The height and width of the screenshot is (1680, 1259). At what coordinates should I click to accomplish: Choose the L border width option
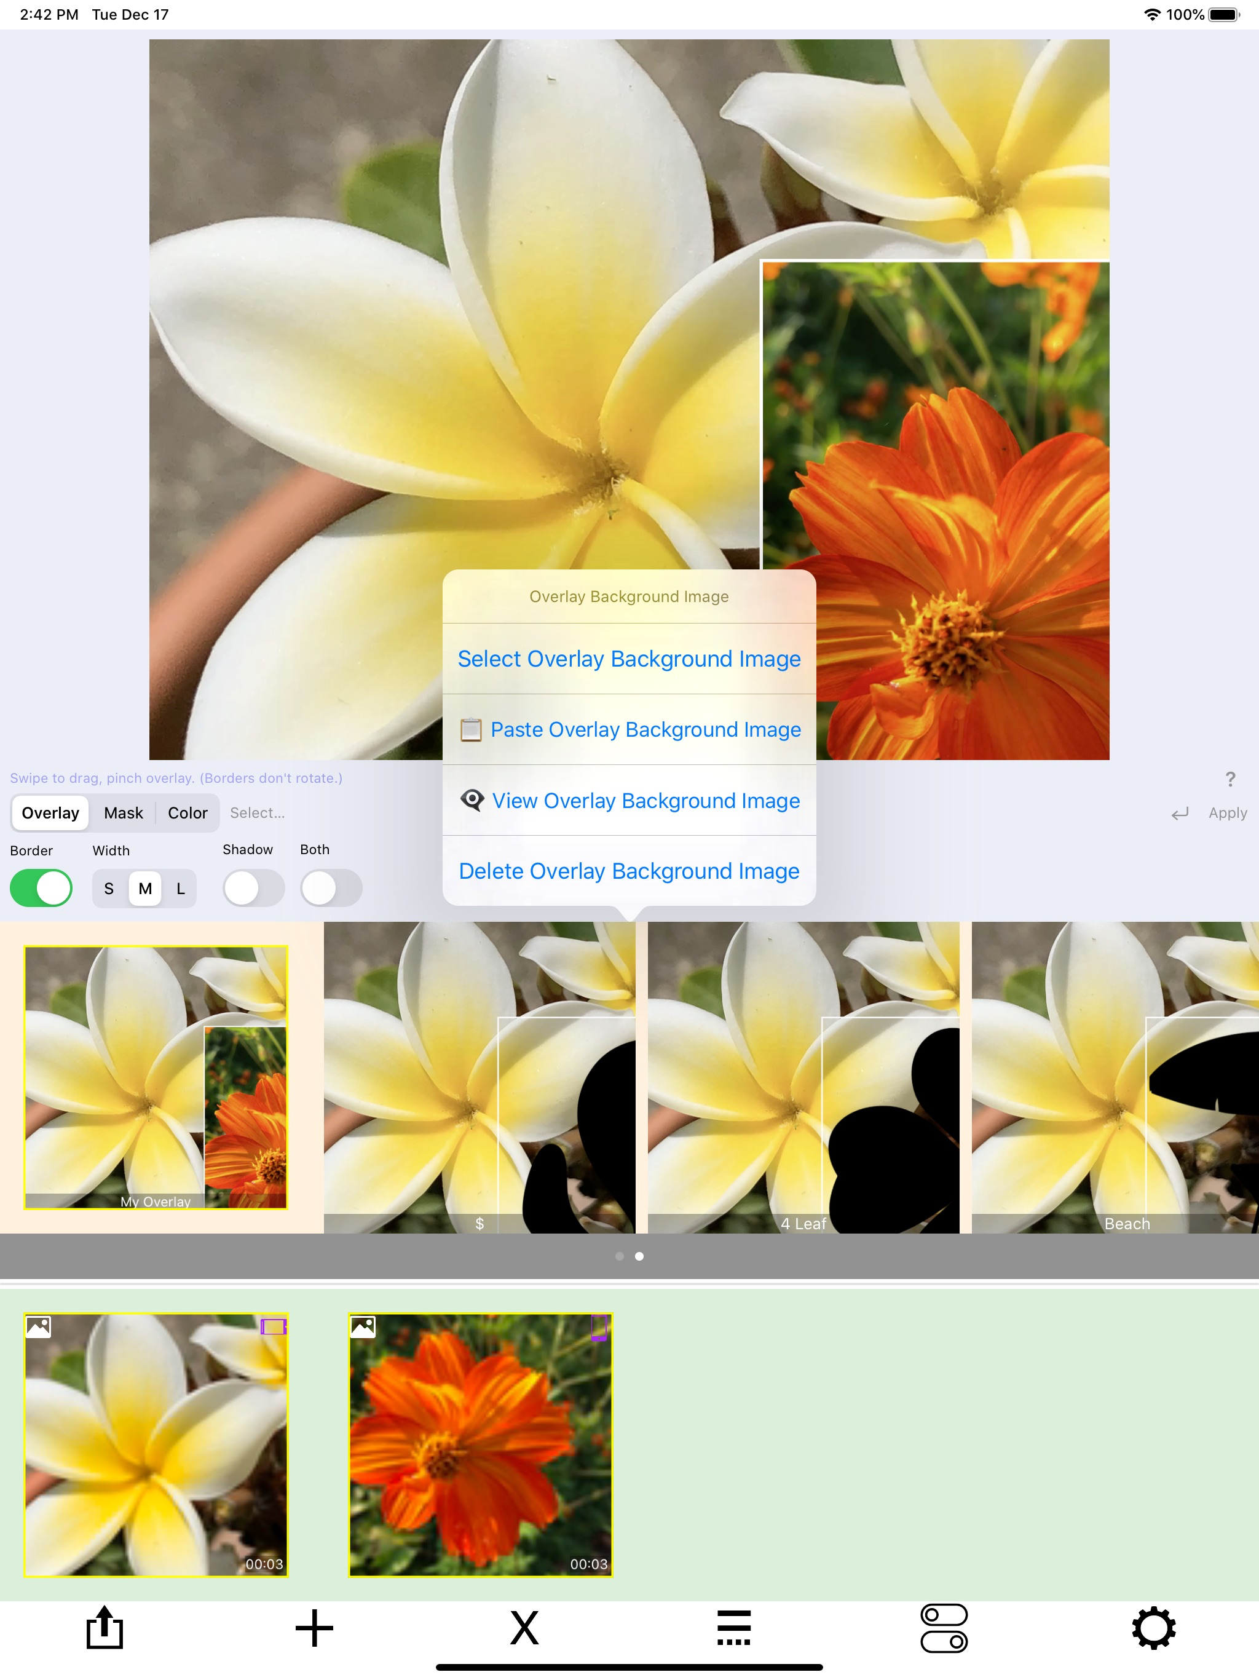pos(181,889)
